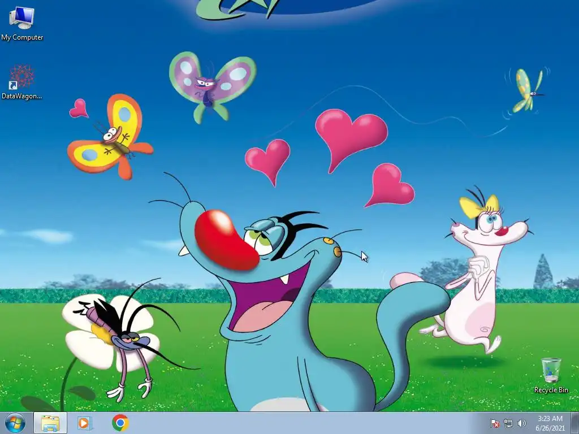The image size is (579, 434).
Task: Open the Action Center flag icon
Action: point(494,423)
